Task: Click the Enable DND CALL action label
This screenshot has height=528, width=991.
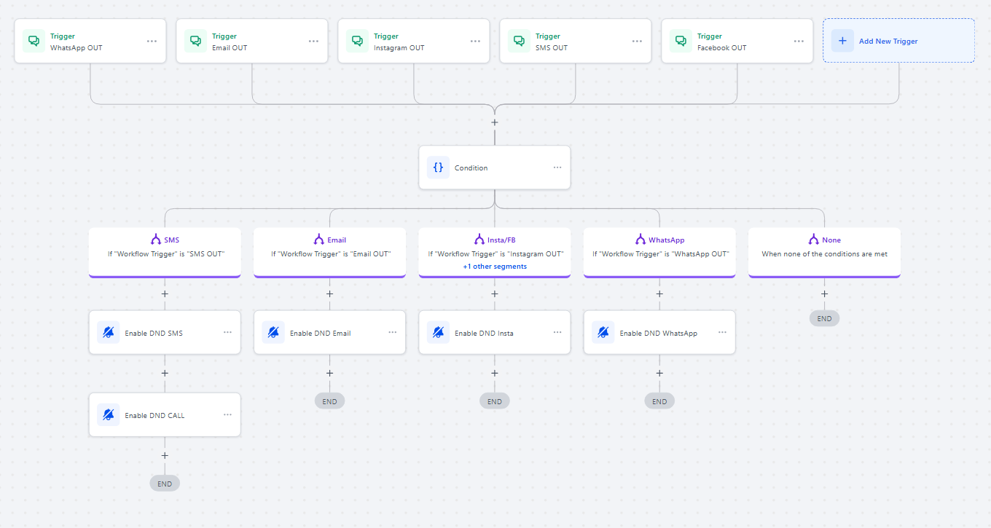Action: pos(154,416)
